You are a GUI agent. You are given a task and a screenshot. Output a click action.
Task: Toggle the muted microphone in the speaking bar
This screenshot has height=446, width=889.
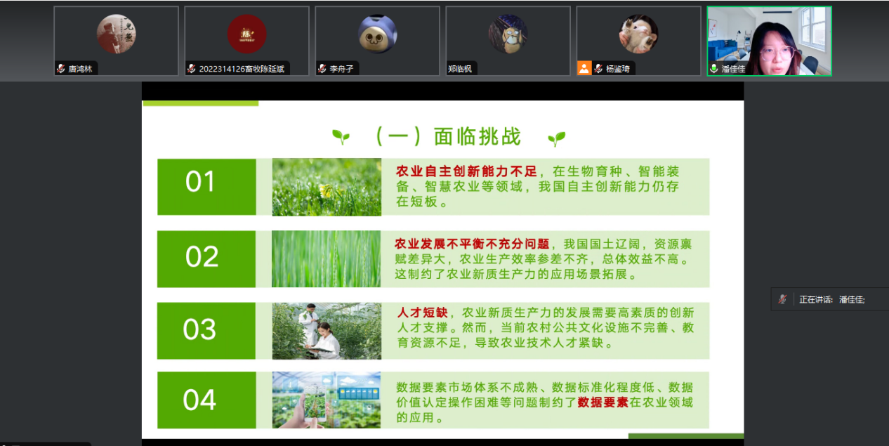[x=782, y=299]
